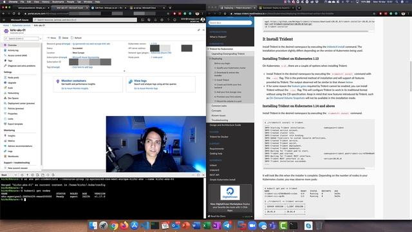Open Chrome History menu in menu bar
Viewport: 412px width, 232px height.
pyautogui.click(x=46, y=1)
